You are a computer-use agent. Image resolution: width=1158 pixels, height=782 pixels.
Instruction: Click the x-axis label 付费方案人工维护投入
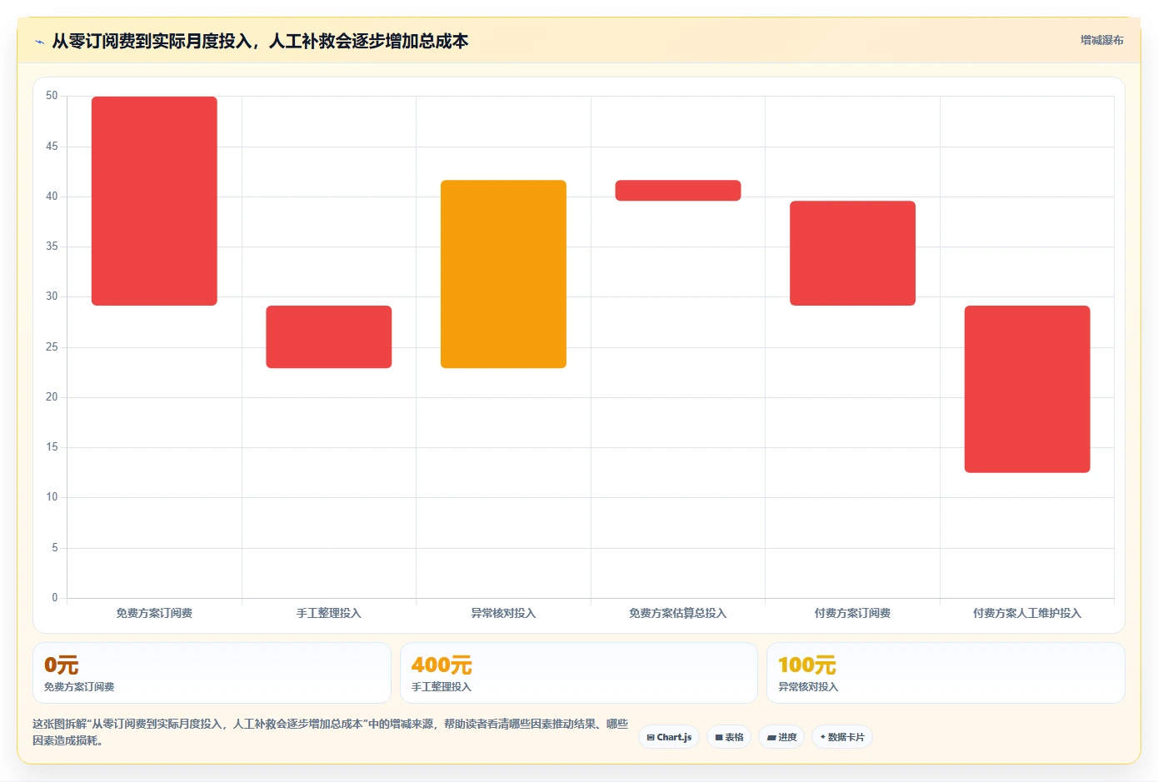point(1027,613)
